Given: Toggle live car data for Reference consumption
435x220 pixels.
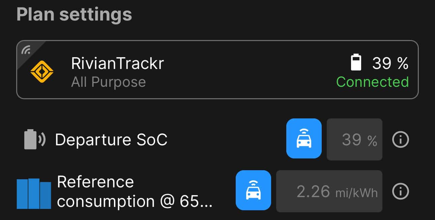Looking at the screenshot, I should [x=253, y=190].
